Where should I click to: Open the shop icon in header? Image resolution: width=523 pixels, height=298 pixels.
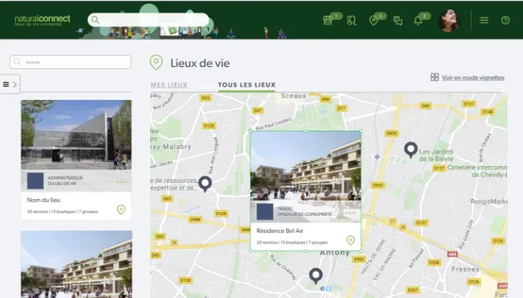point(327,20)
